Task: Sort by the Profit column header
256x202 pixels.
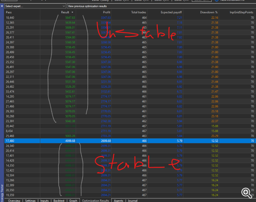Action: tap(106, 12)
